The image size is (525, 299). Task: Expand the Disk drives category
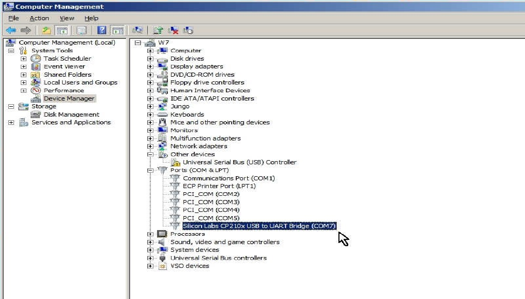[x=150, y=59]
